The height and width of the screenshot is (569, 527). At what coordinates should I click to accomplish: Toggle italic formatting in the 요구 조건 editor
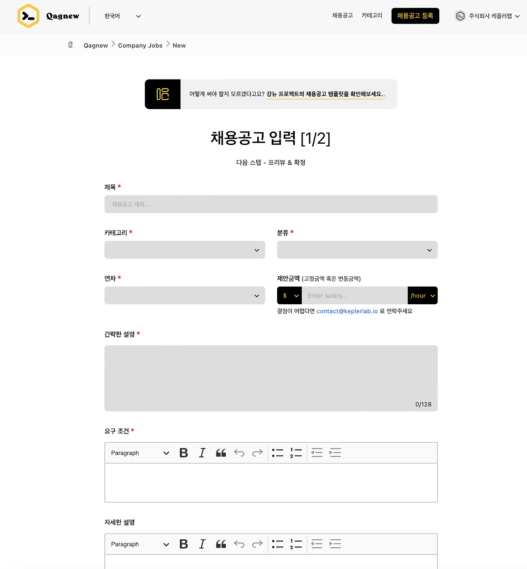[202, 452]
